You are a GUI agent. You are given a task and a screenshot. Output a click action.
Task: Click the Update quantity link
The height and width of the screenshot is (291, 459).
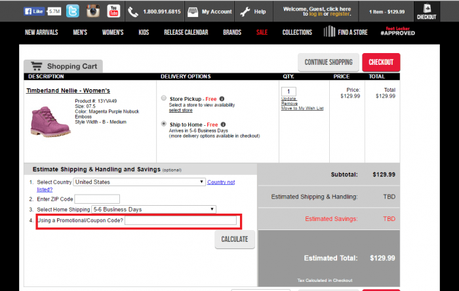click(x=289, y=99)
